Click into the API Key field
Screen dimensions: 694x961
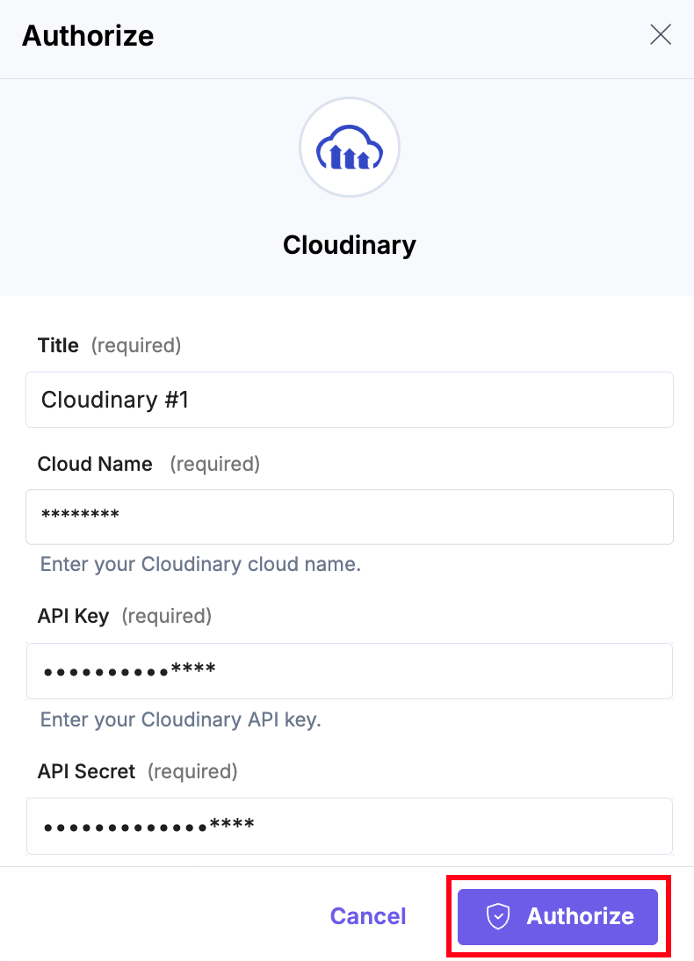[x=350, y=671]
